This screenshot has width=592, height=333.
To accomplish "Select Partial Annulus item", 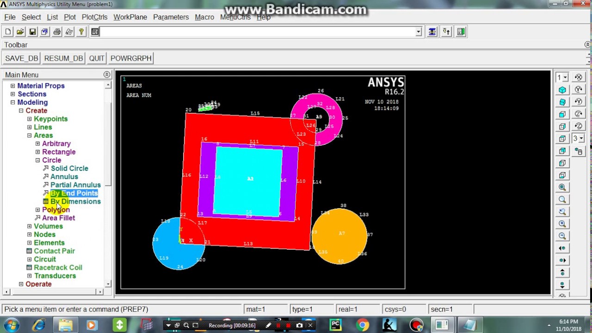I will pyautogui.click(x=75, y=185).
